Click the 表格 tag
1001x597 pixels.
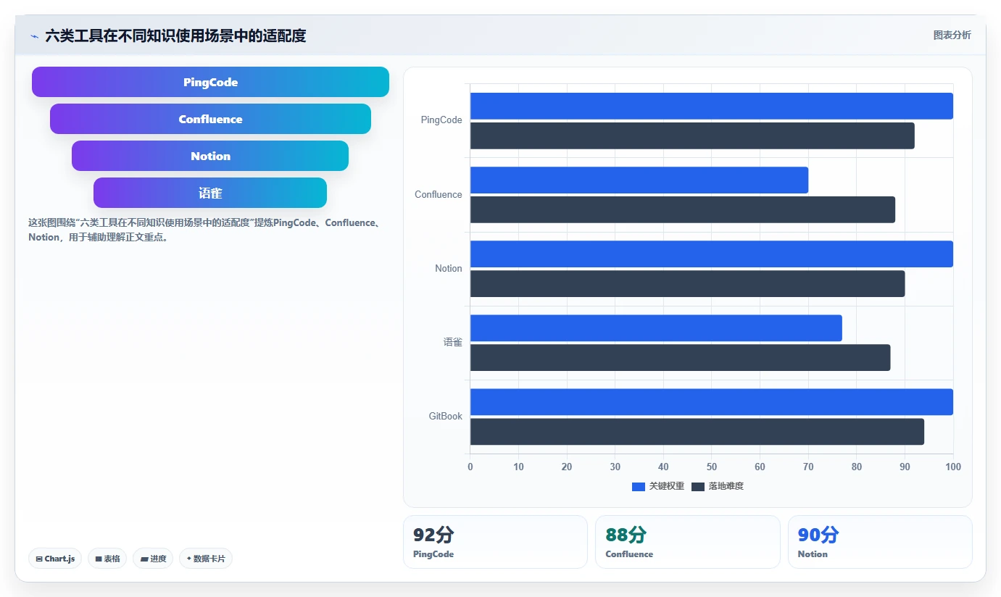tap(107, 559)
